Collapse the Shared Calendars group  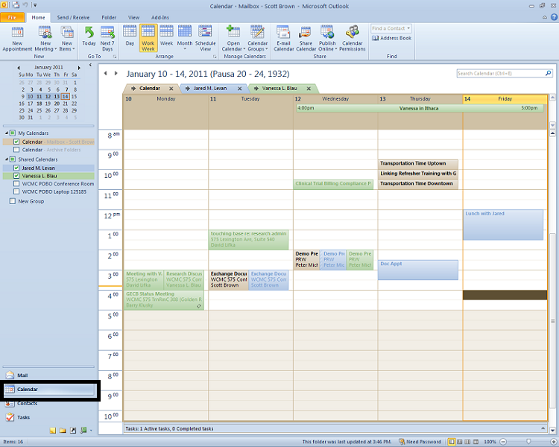[x=6, y=159]
